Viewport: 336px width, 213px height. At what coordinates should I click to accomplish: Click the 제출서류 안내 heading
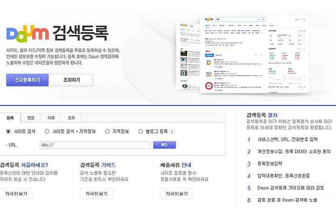[x=175, y=165]
